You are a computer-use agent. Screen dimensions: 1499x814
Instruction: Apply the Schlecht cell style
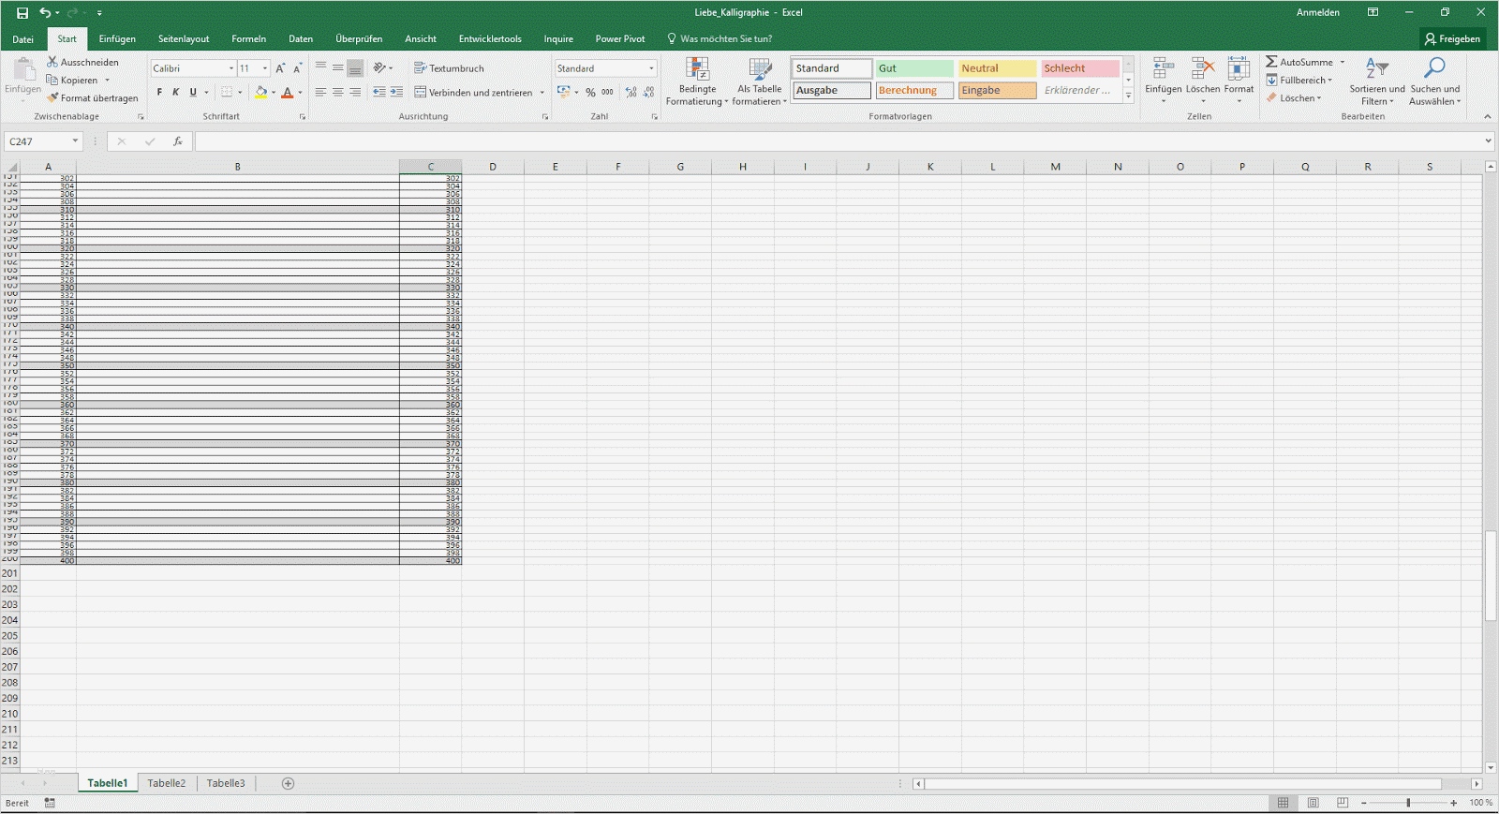pyautogui.click(x=1080, y=68)
